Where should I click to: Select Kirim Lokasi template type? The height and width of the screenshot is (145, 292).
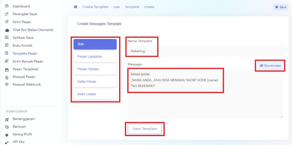95,94
